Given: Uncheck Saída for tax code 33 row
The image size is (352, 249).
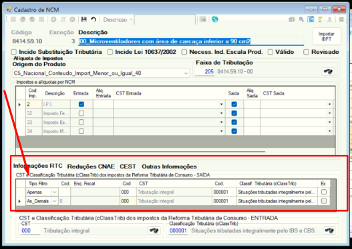Looking at the screenshot, I should click(234, 122).
